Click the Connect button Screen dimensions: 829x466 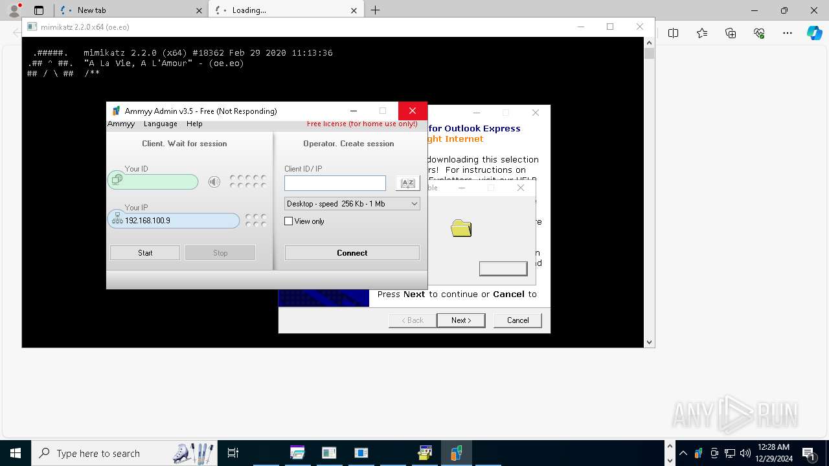coord(352,252)
